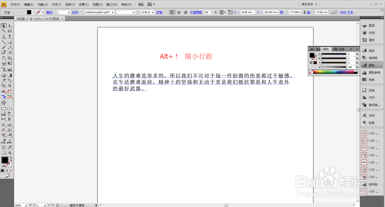Select the Column Graph tool
The width and height of the screenshot is (385, 207).
pyautogui.click(x=10, y=69)
